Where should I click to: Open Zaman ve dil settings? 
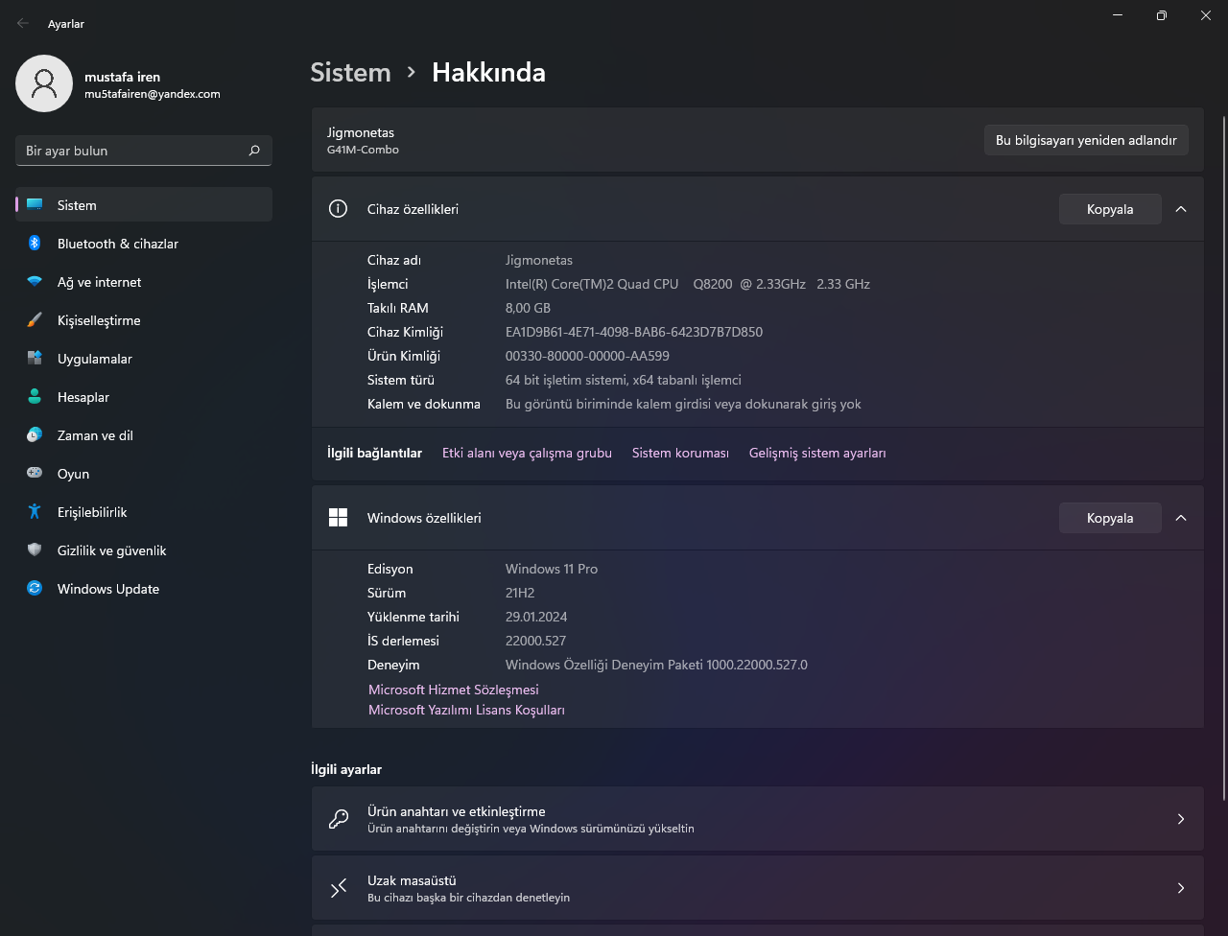point(95,435)
